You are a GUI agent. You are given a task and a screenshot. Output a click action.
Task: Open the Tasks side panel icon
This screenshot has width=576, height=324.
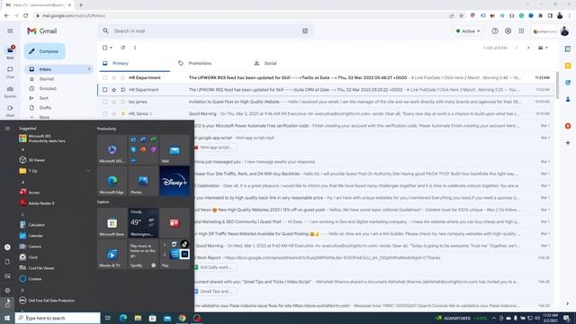coord(568,83)
